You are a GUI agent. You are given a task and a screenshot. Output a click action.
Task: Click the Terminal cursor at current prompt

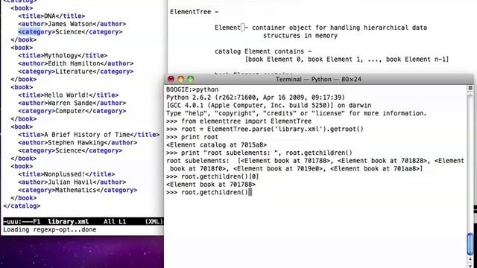pyautogui.click(x=250, y=192)
